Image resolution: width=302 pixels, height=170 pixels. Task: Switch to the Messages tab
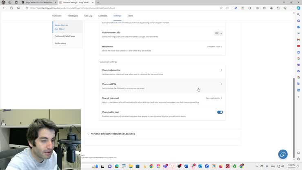pyautogui.click(x=73, y=16)
